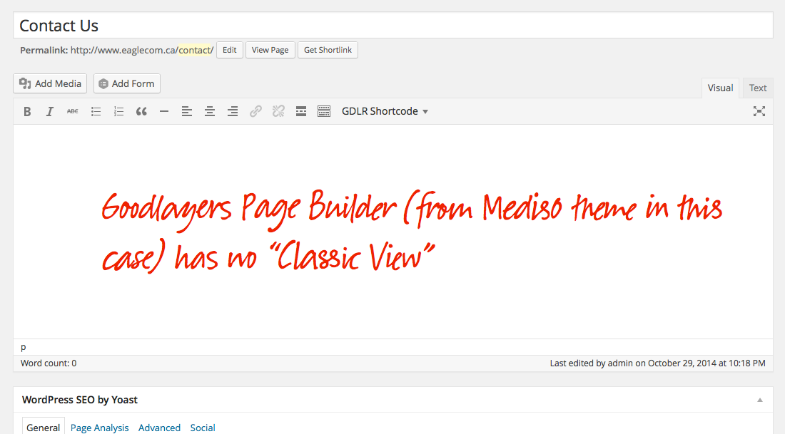Insert the Read More tag

point(301,111)
